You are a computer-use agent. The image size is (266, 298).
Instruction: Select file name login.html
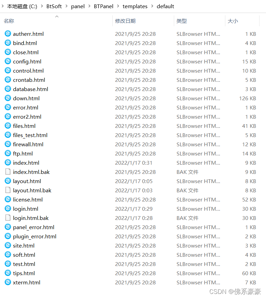[x=26, y=209]
